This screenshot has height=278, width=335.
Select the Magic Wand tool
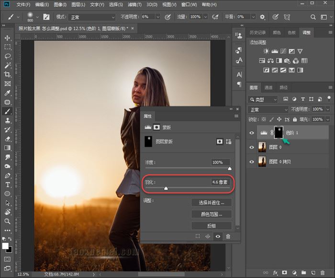(8, 65)
